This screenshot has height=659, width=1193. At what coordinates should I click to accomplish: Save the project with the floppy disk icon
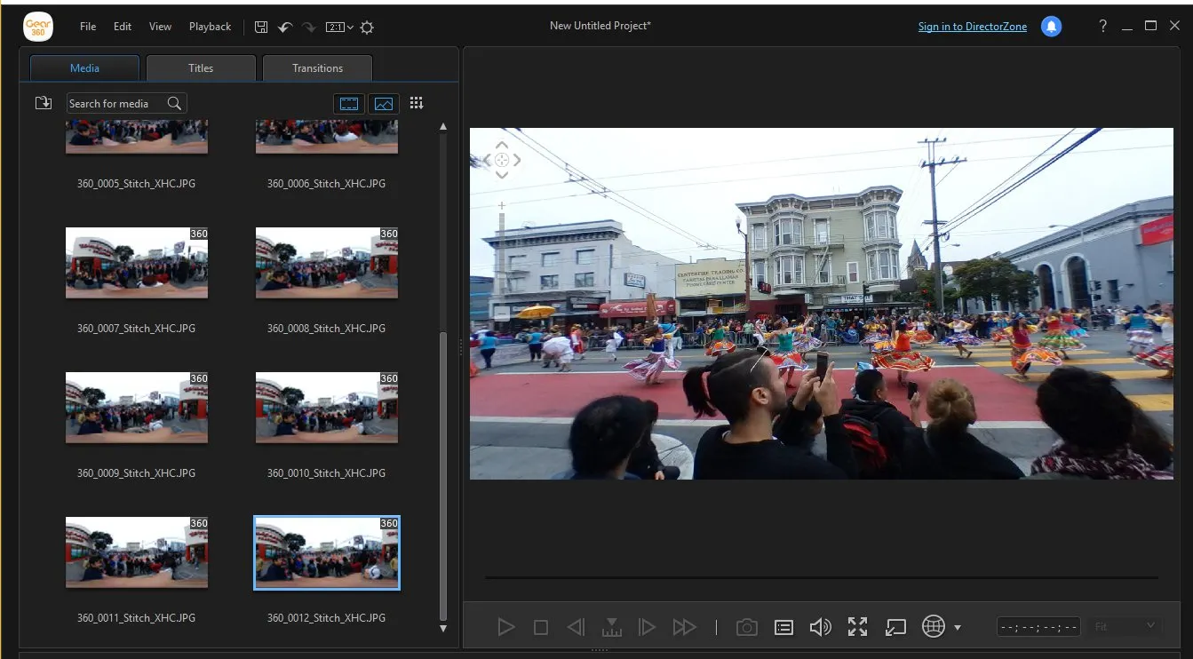click(x=261, y=27)
